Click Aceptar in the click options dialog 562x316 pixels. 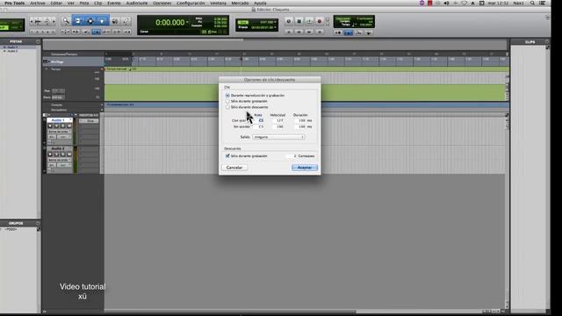(305, 168)
